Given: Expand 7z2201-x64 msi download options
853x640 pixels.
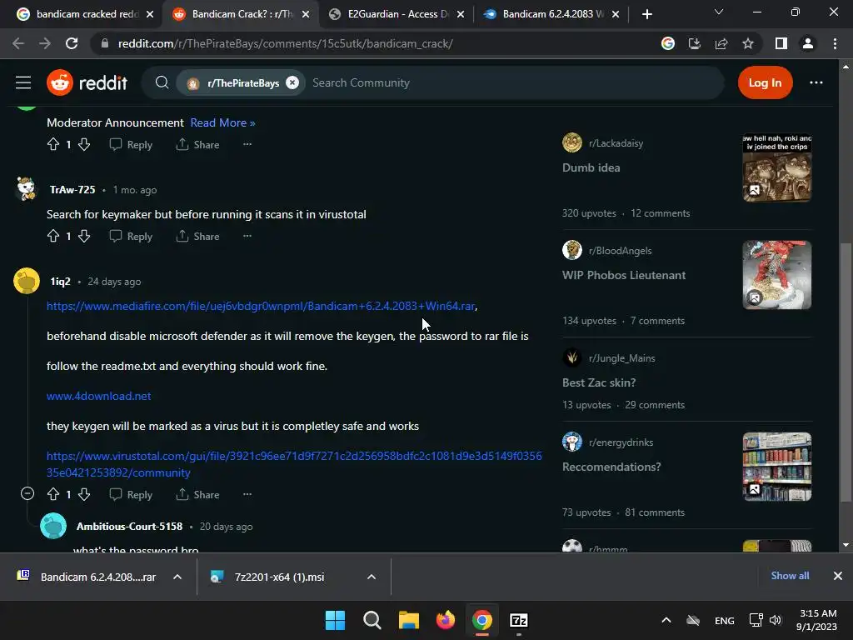Looking at the screenshot, I should click(x=372, y=577).
